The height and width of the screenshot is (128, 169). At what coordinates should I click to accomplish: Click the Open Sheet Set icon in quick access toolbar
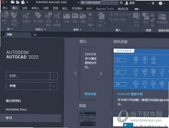point(23,2)
